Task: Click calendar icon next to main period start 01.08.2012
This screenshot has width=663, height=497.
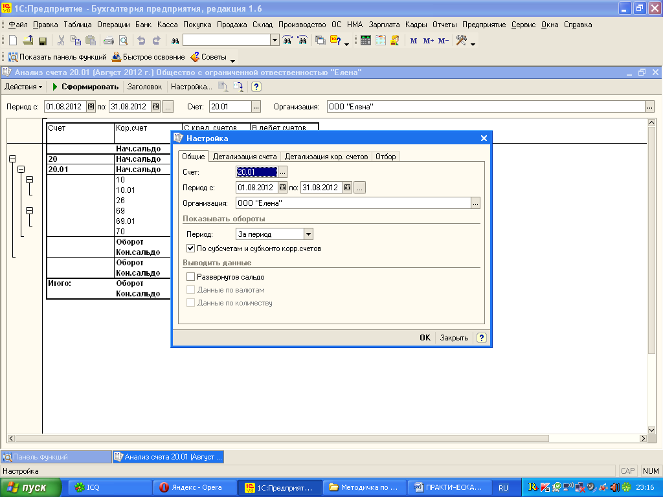Action: point(91,107)
